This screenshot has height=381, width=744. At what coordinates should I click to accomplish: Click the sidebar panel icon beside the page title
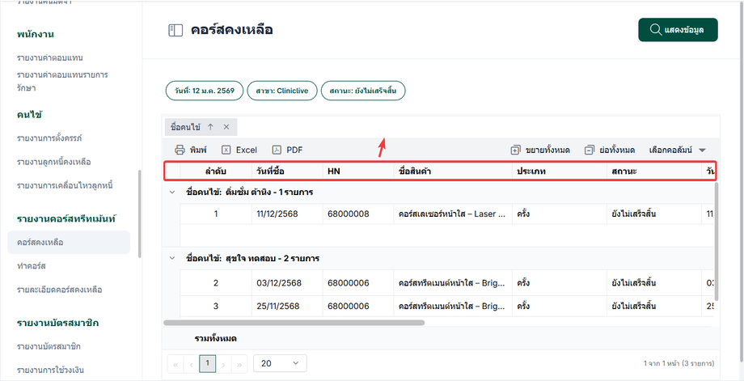coord(175,31)
